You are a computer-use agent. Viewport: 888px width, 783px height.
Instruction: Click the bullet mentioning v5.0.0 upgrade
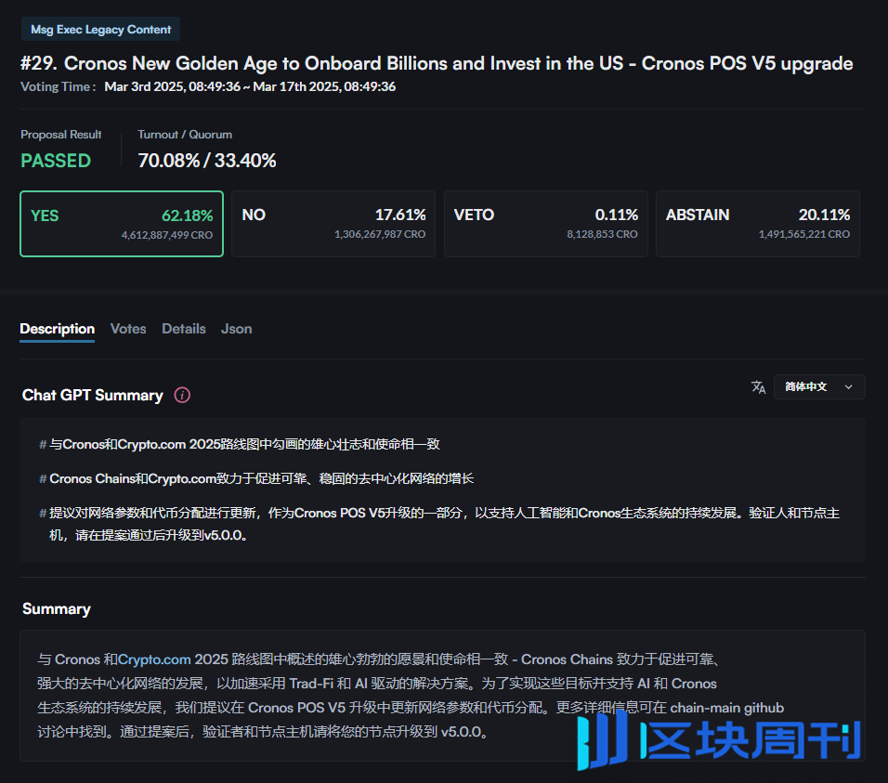click(x=439, y=524)
